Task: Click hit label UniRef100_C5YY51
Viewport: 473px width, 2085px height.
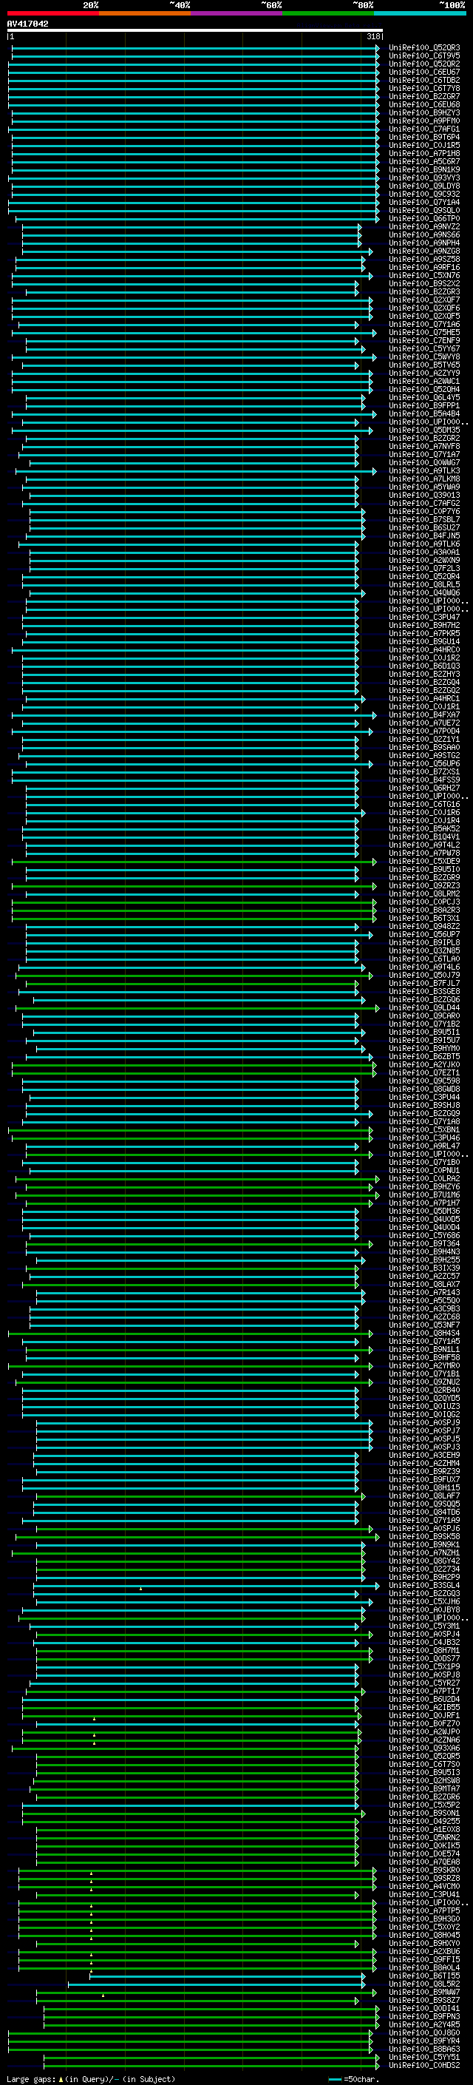Action: 424,2057
